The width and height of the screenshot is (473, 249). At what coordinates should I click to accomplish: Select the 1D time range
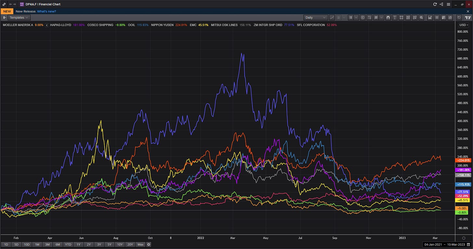tap(6, 244)
